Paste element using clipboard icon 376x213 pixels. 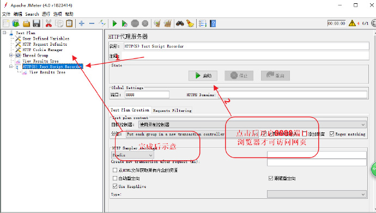tap(69, 23)
